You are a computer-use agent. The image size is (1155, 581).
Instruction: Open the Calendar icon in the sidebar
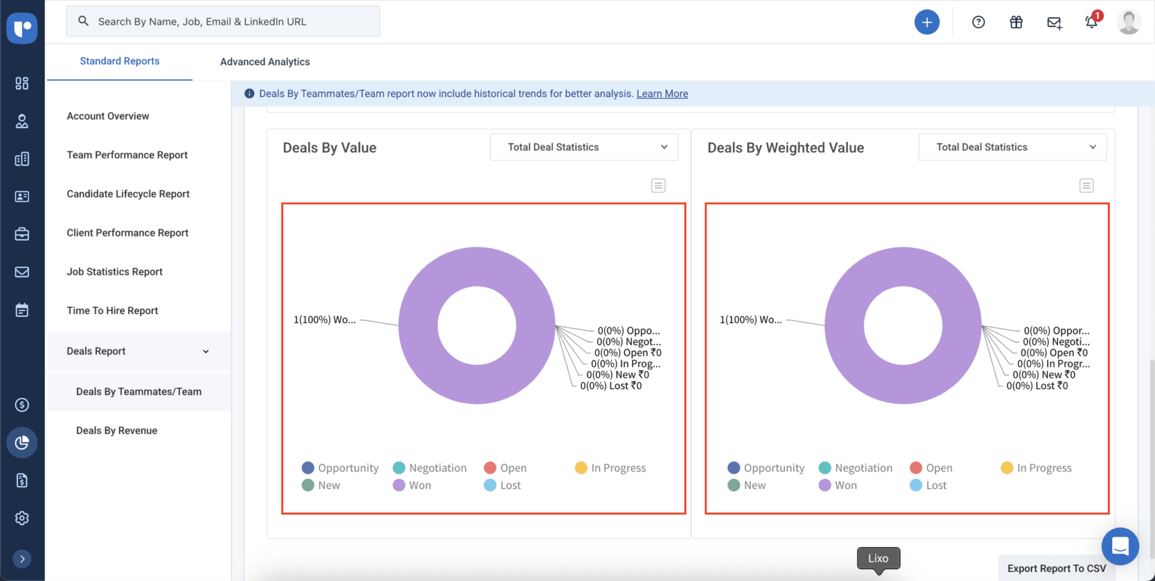click(x=22, y=309)
